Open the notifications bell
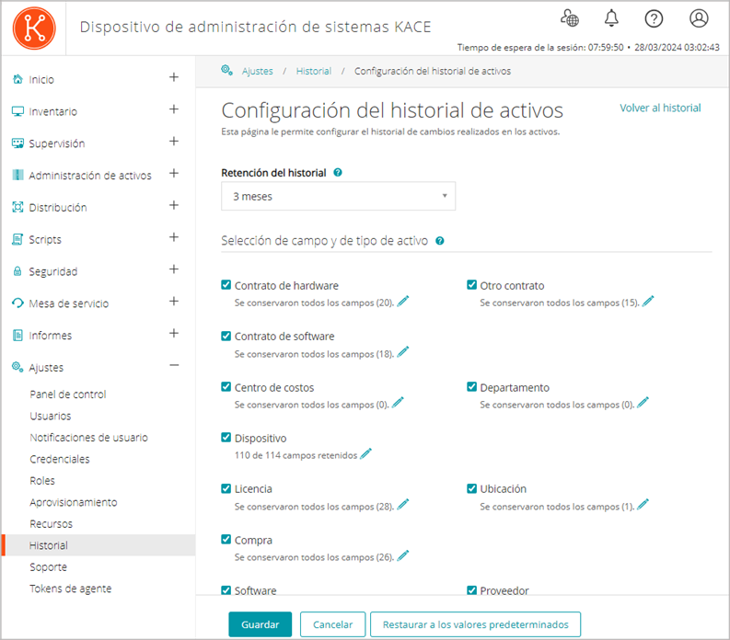The image size is (730, 640). click(x=611, y=18)
